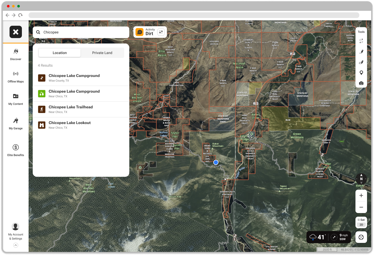The height and width of the screenshot is (255, 374).
Task: Click the 2000 ft scale bar
Action: (x=327, y=250)
